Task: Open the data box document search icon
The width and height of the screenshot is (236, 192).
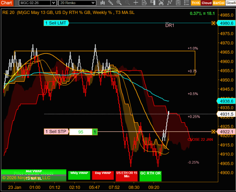Action: pyautogui.click(x=144, y=3)
